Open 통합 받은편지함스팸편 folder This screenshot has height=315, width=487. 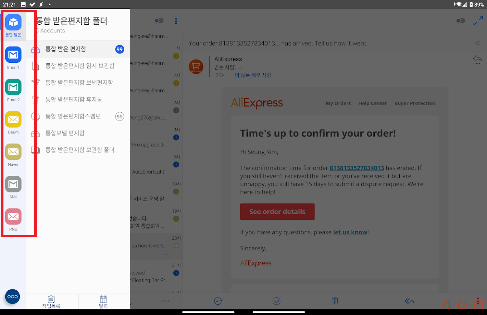point(78,116)
